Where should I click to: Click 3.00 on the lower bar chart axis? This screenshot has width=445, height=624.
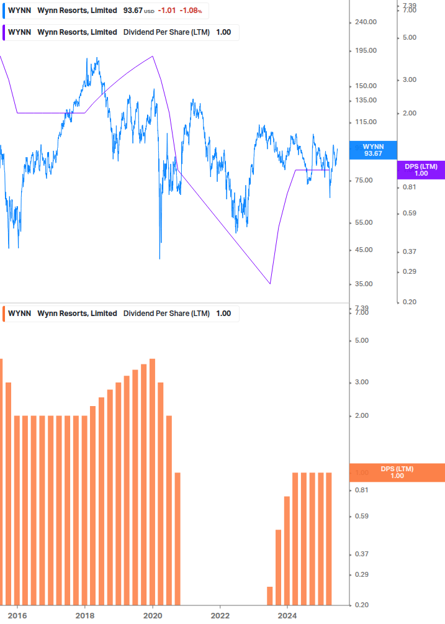[x=362, y=382]
